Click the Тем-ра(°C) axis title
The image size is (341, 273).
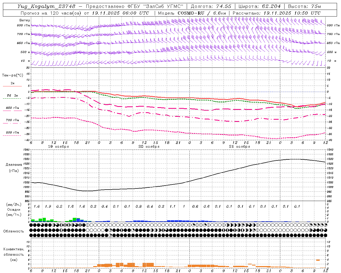coord(13,75)
